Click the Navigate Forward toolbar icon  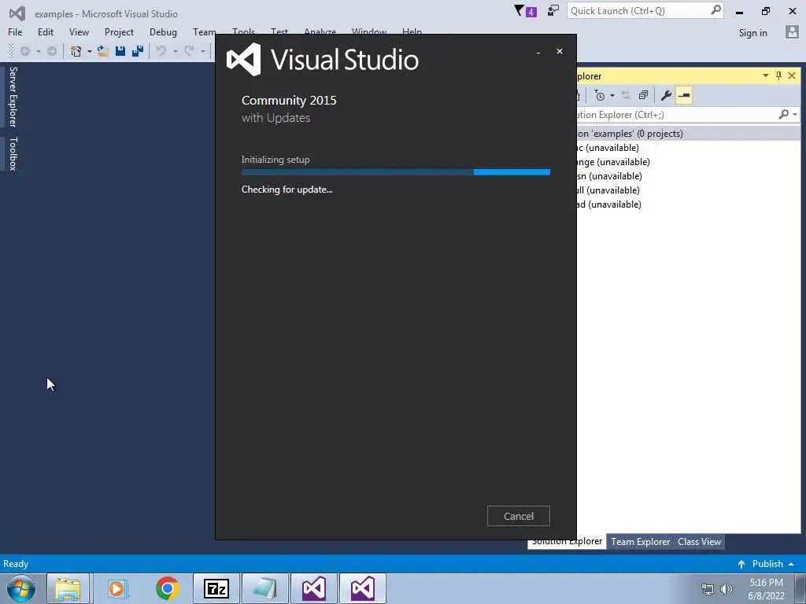pos(52,51)
